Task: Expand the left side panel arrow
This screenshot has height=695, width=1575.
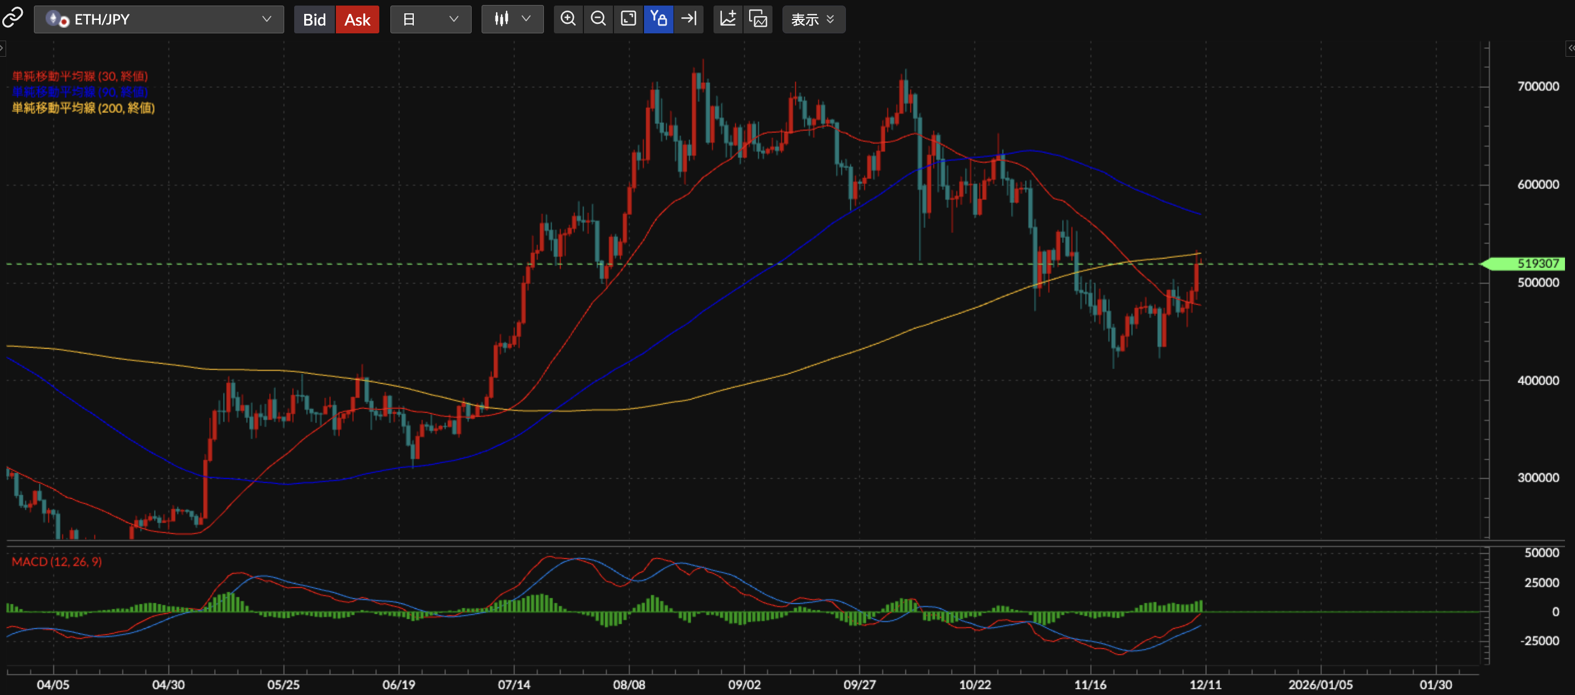Action: [2, 48]
